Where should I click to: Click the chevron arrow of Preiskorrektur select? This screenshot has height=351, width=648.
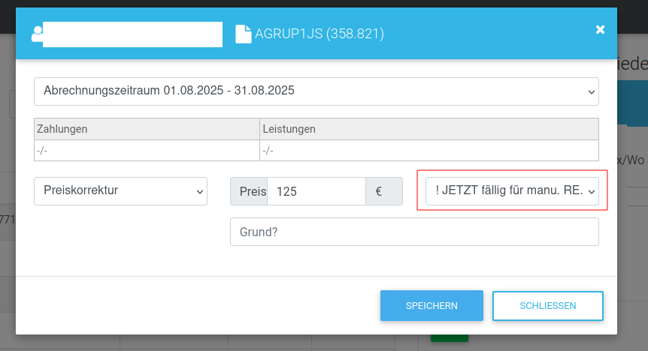click(x=200, y=192)
